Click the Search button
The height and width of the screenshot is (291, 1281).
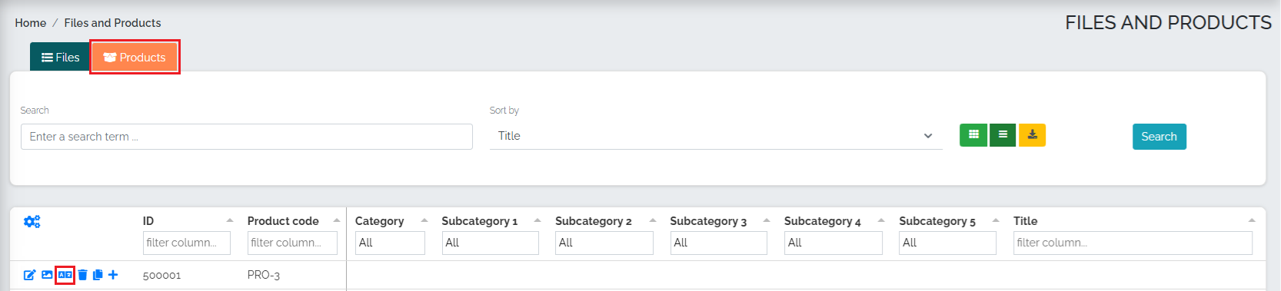(1159, 137)
